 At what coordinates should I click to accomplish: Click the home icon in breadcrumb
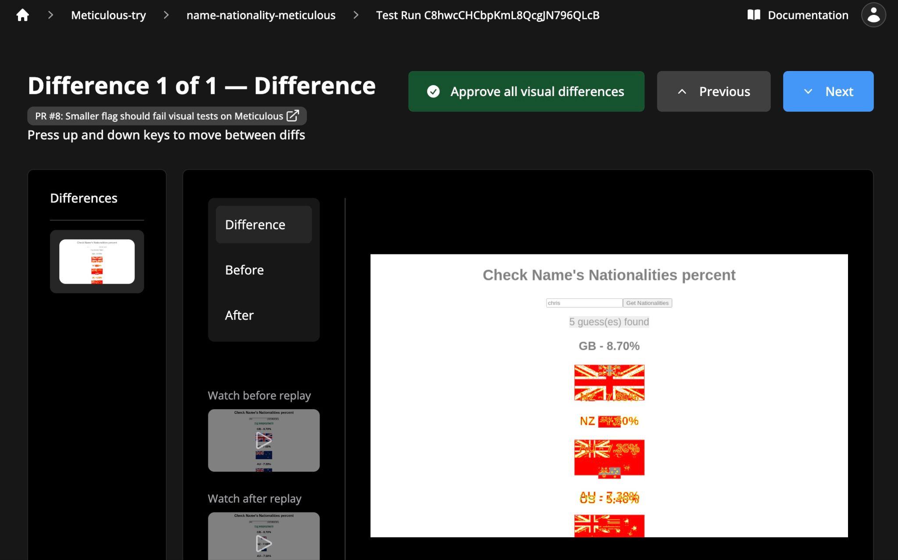22,15
